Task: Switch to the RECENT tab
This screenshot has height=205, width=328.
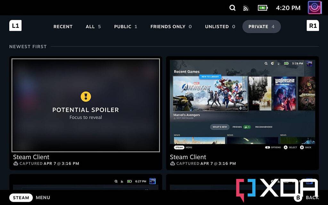Action: tap(63, 27)
